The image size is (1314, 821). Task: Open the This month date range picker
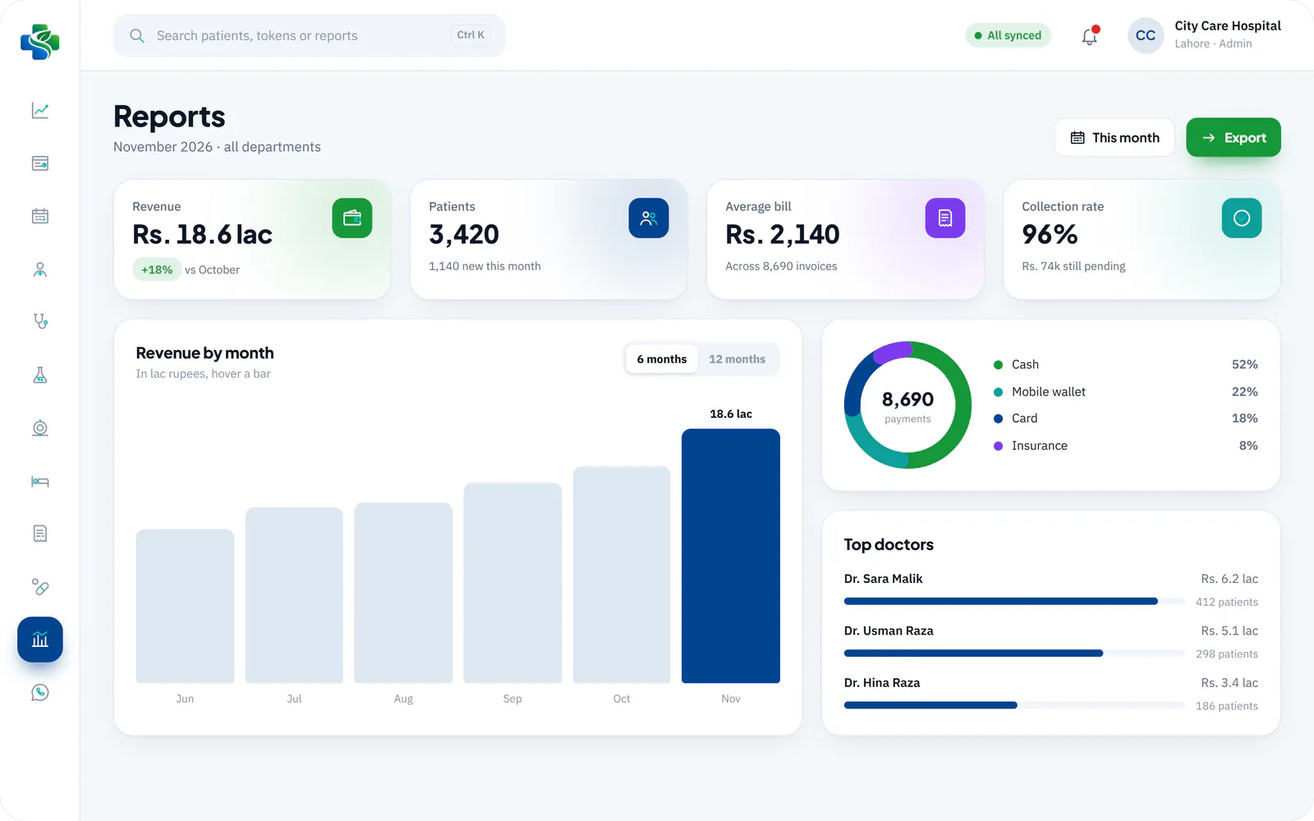1114,138
